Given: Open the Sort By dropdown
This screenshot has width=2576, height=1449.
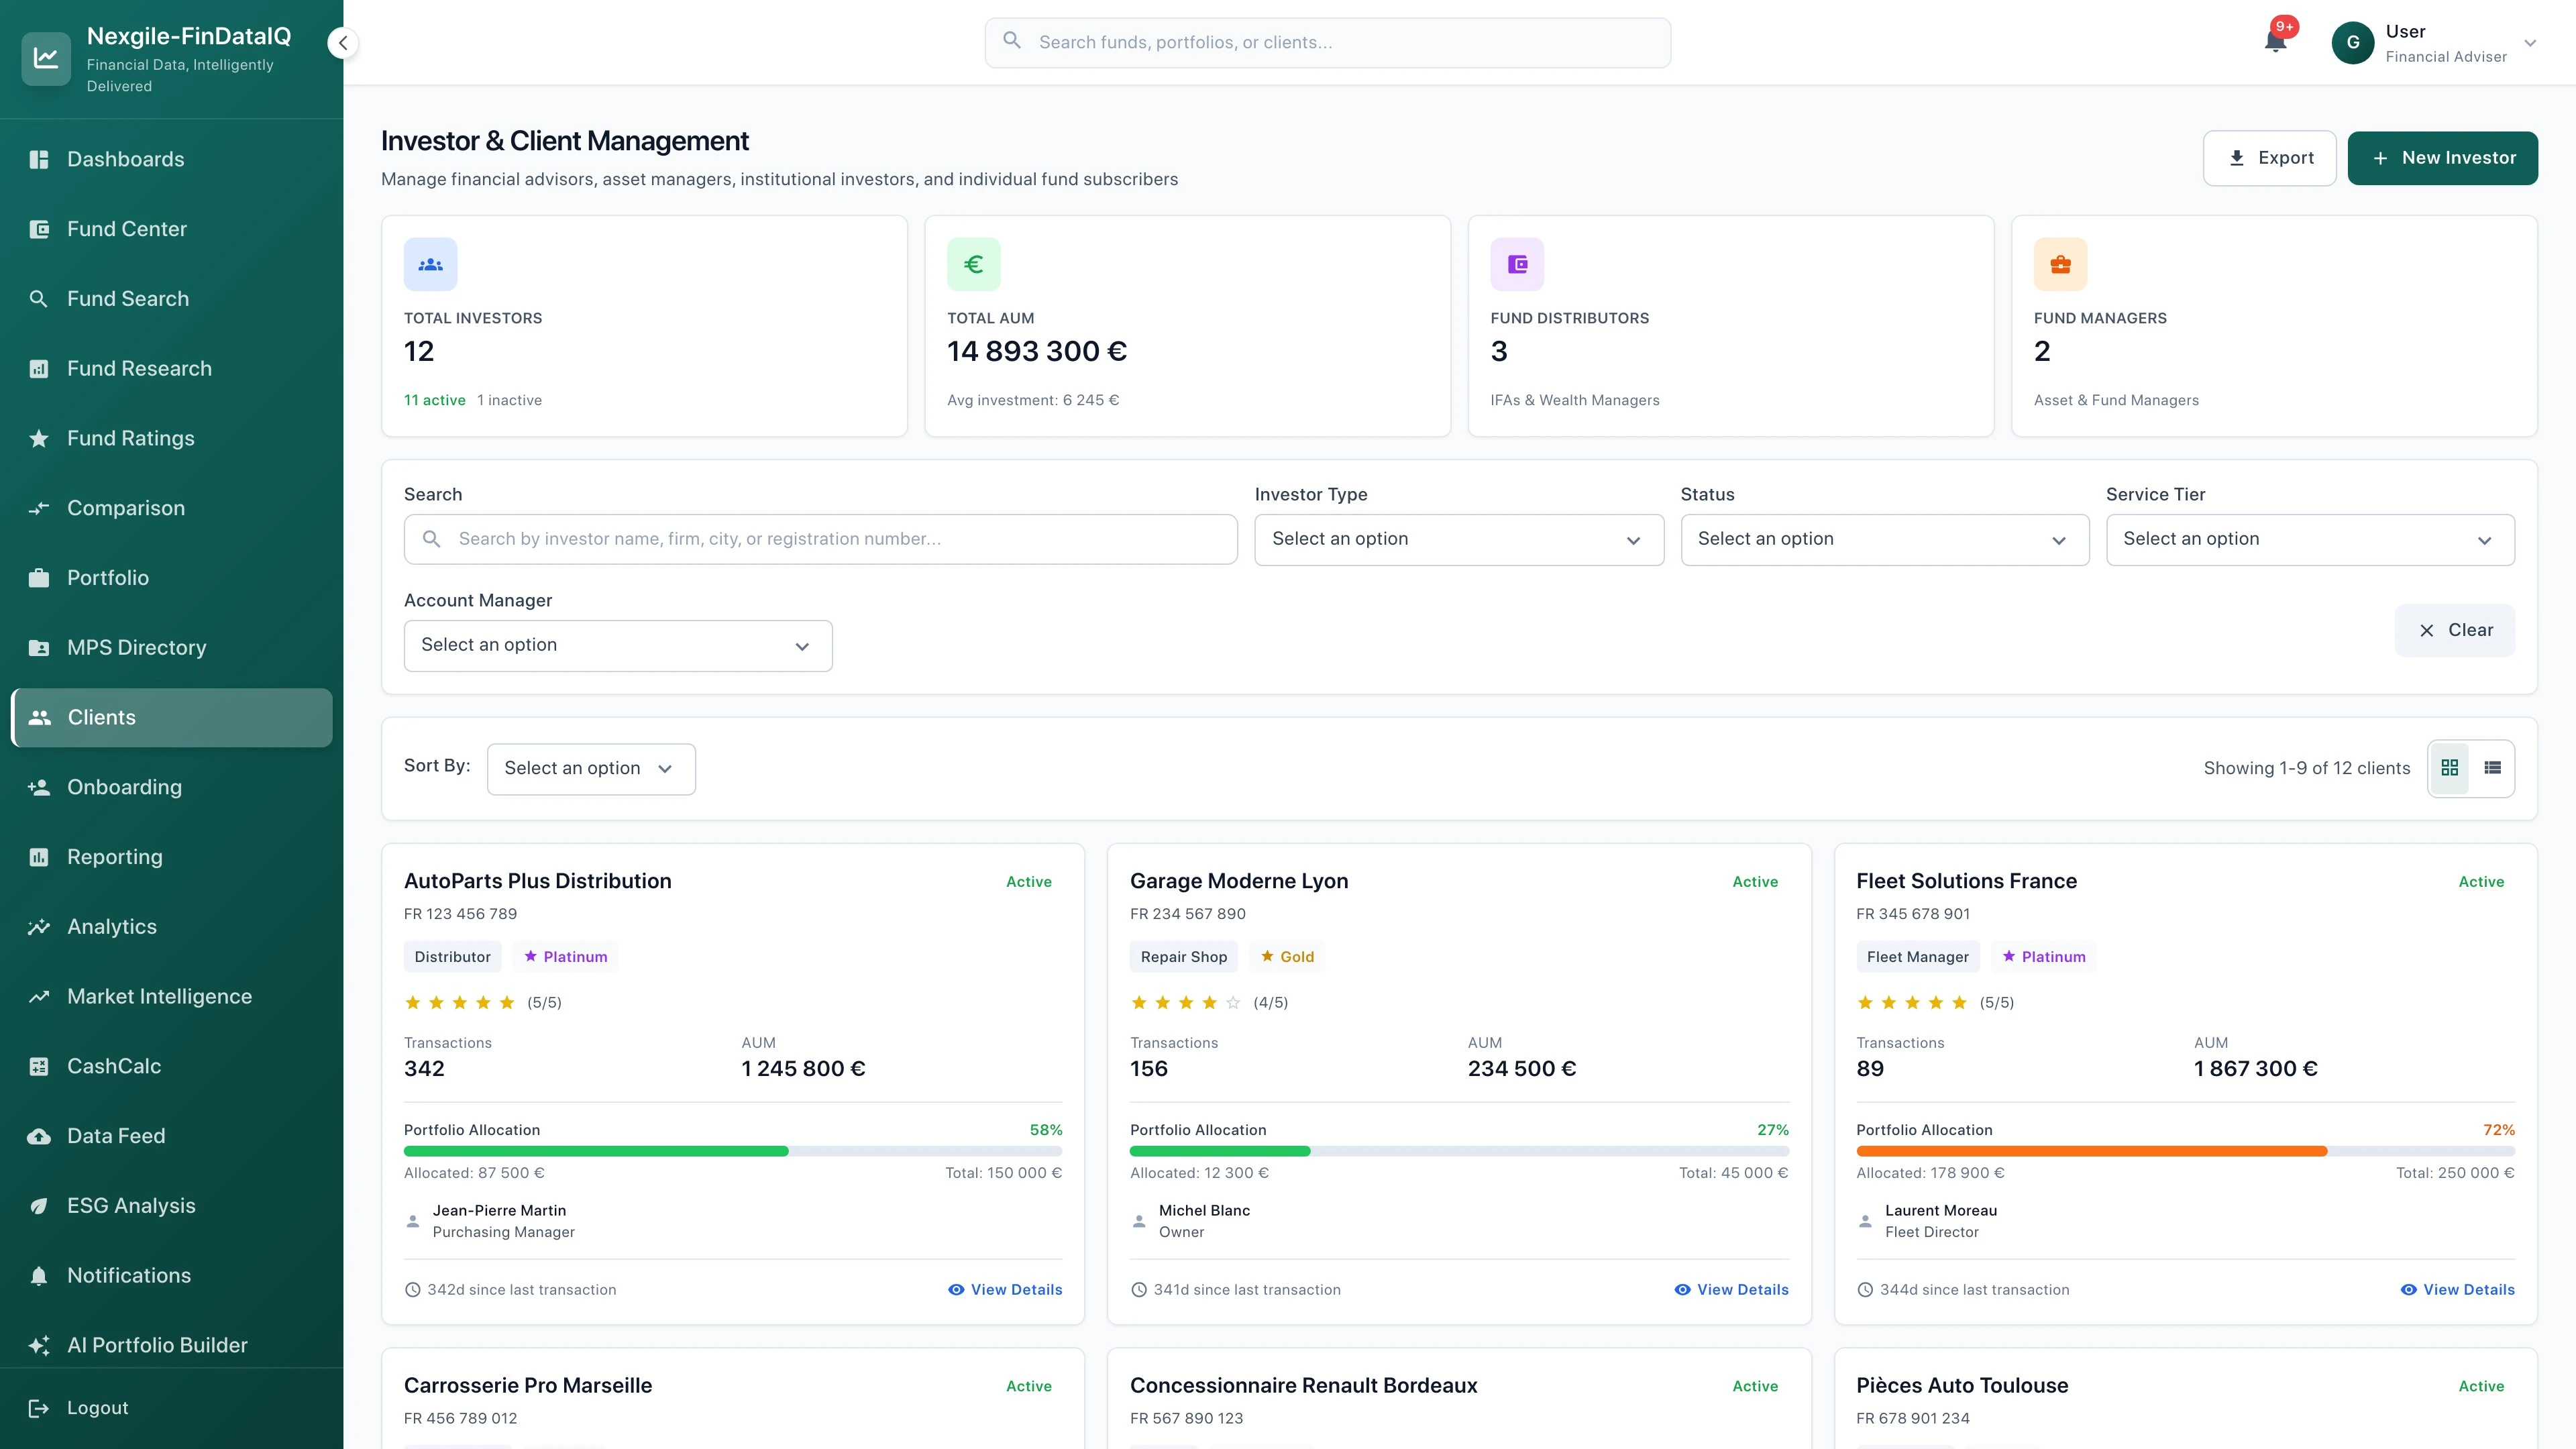Looking at the screenshot, I should pos(590,768).
